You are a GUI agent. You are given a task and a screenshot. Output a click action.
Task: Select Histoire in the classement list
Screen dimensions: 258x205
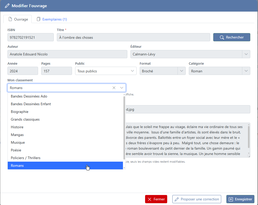click(x=65, y=127)
